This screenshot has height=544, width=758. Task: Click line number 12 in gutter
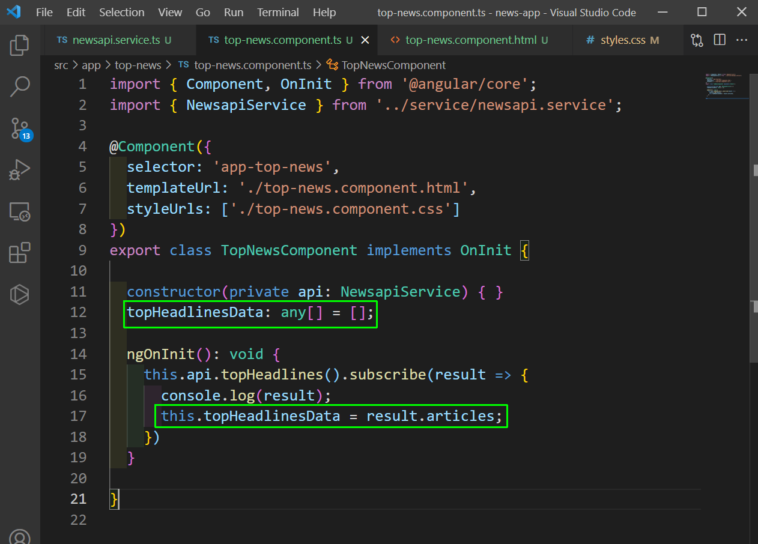coord(78,312)
